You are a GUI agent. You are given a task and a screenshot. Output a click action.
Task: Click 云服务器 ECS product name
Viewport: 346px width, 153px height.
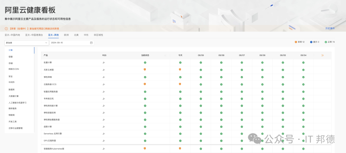(x=50, y=84)
